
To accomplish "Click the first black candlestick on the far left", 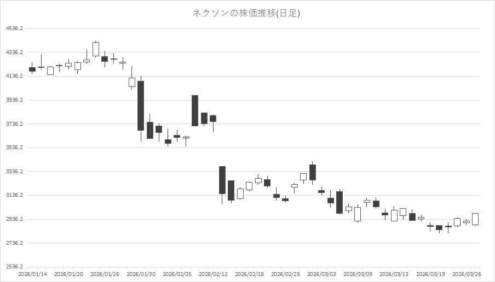I will 32,69.
